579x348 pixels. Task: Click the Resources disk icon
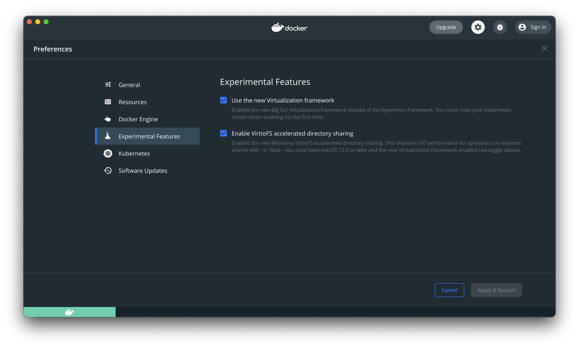(x=108, y=102)
